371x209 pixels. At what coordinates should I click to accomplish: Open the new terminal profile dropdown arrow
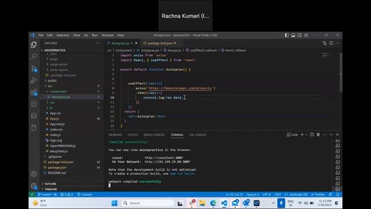306,135
